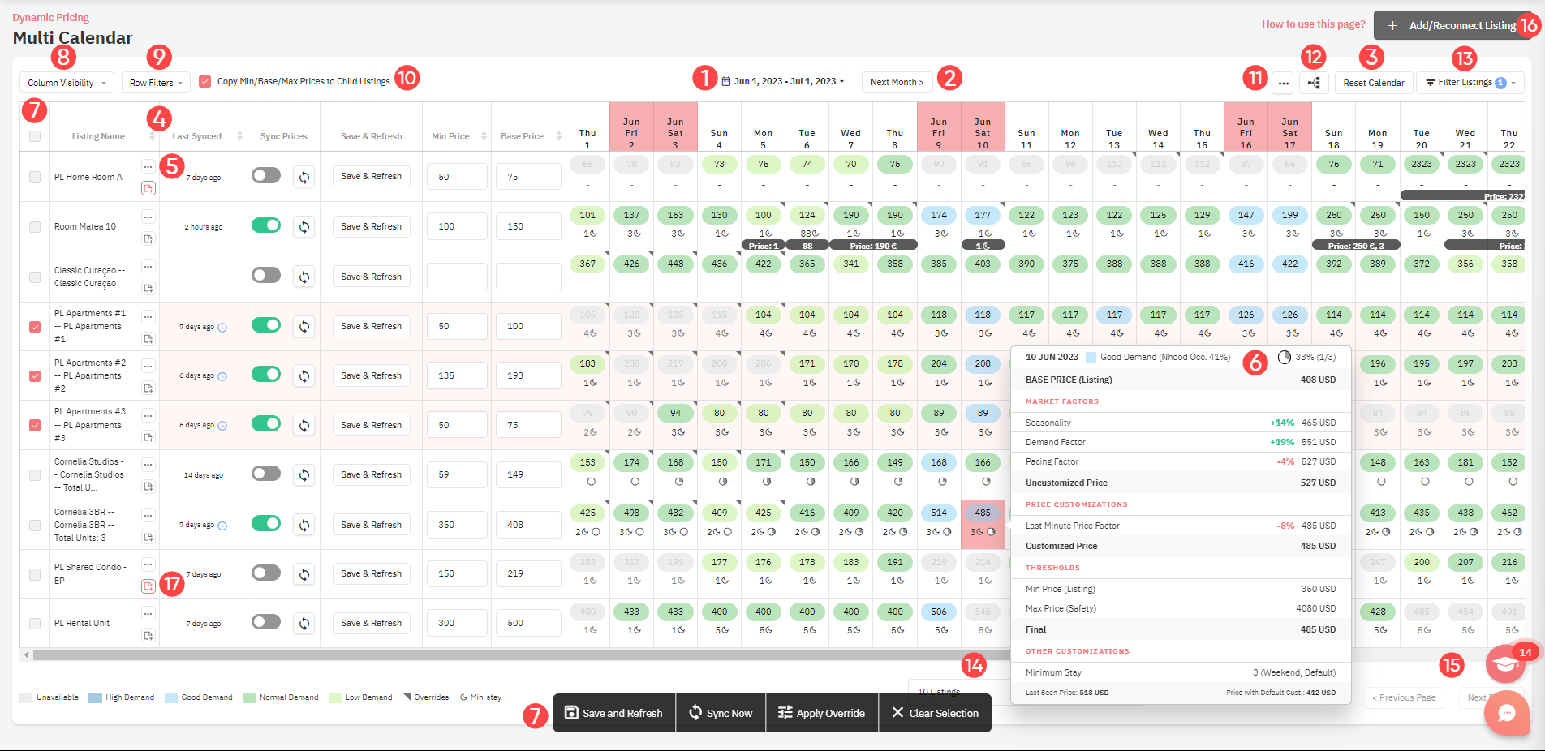Click the Reset Calendar button
This screenshot has height=751, width=1545.
[1373, 82]
